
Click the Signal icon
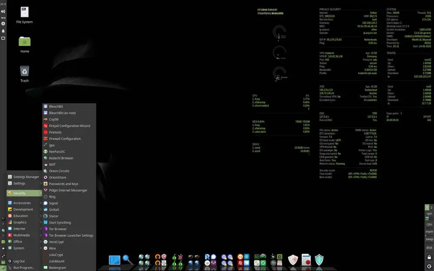pos(46,203)
